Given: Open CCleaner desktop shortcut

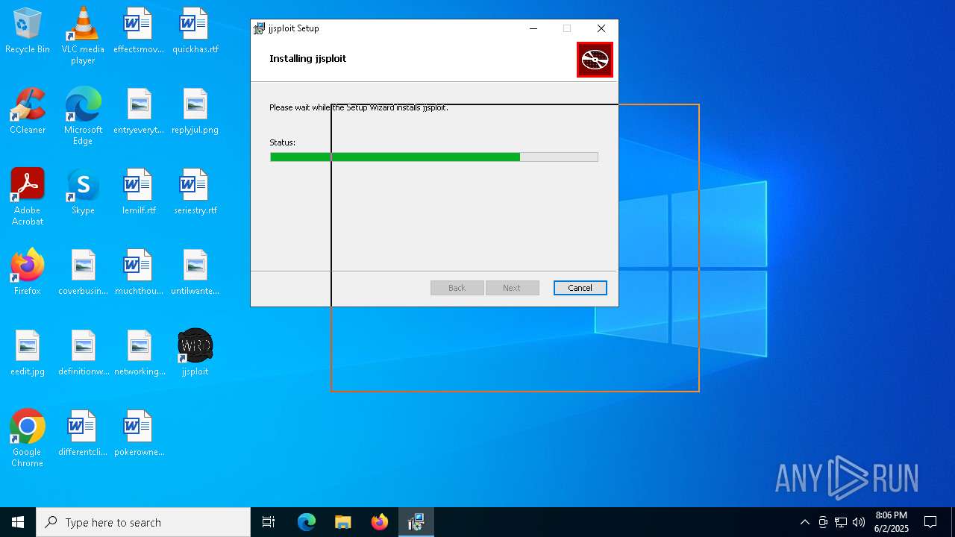Looking at the screenshot, I should 28,111.
